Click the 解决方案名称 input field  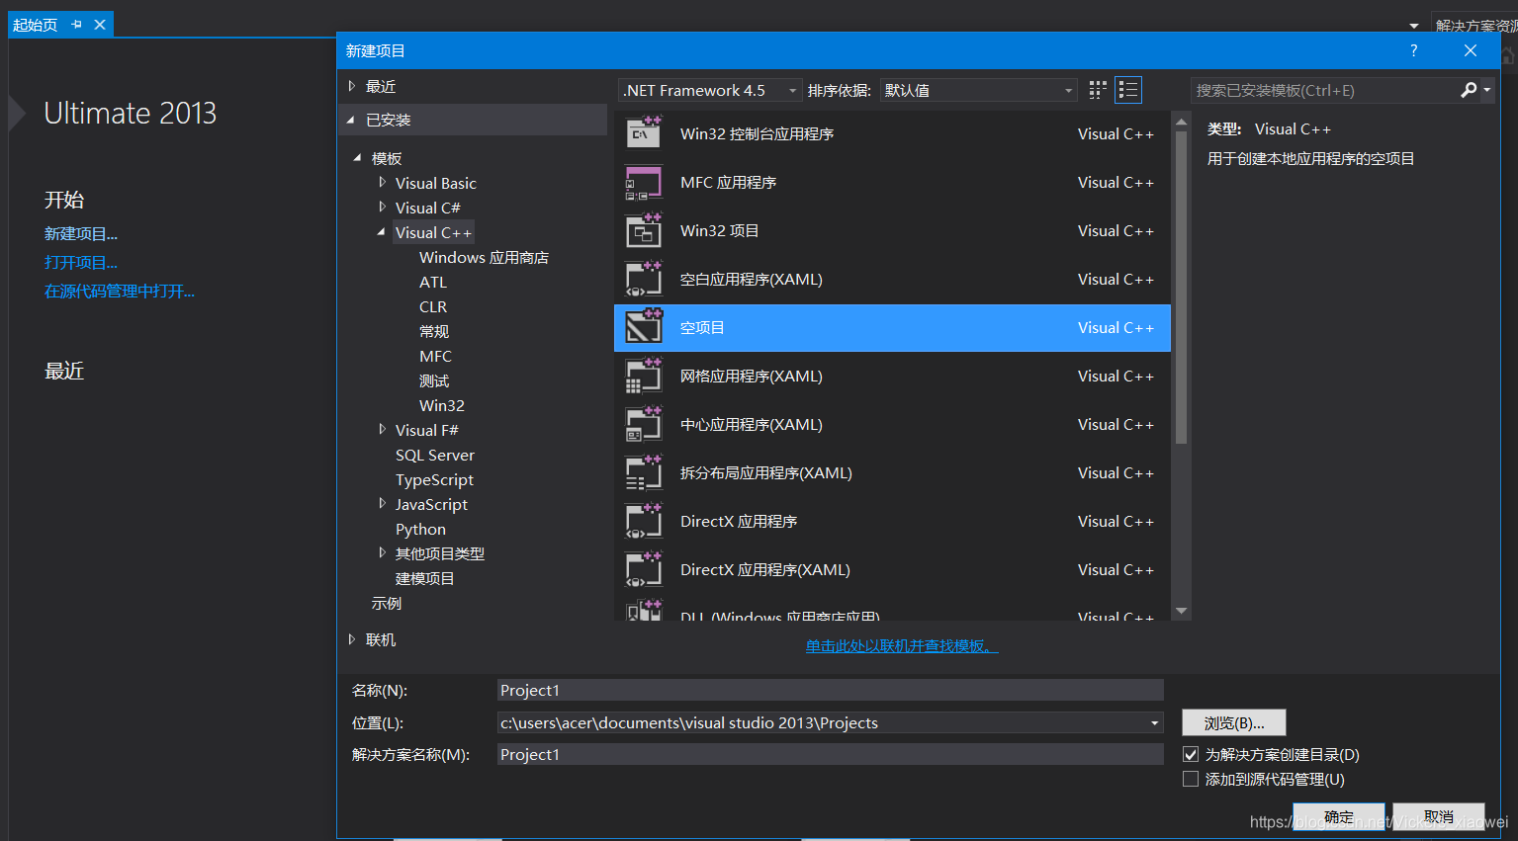pos(830,754)
